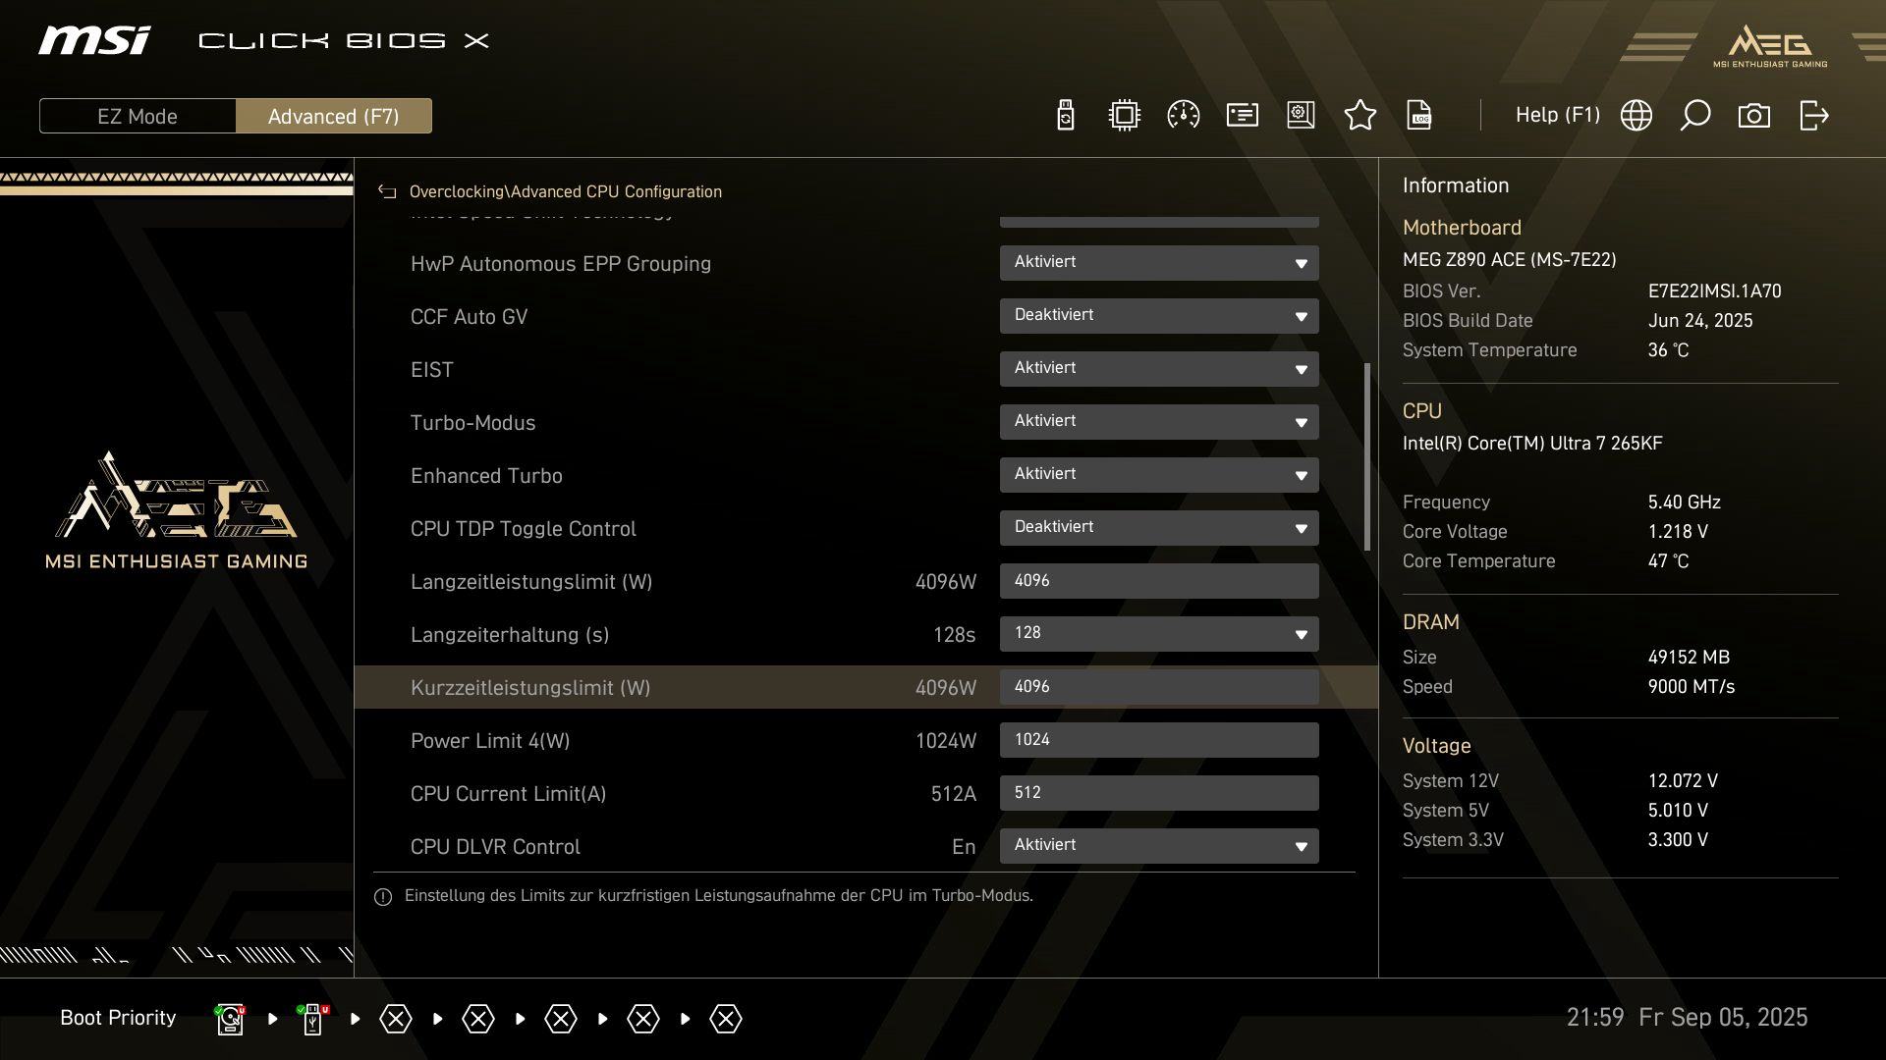Viewport: 1886px width, 1060px height.
Task: Click the settings list vertical scrollbar
Action: [x=1366, y=456]
